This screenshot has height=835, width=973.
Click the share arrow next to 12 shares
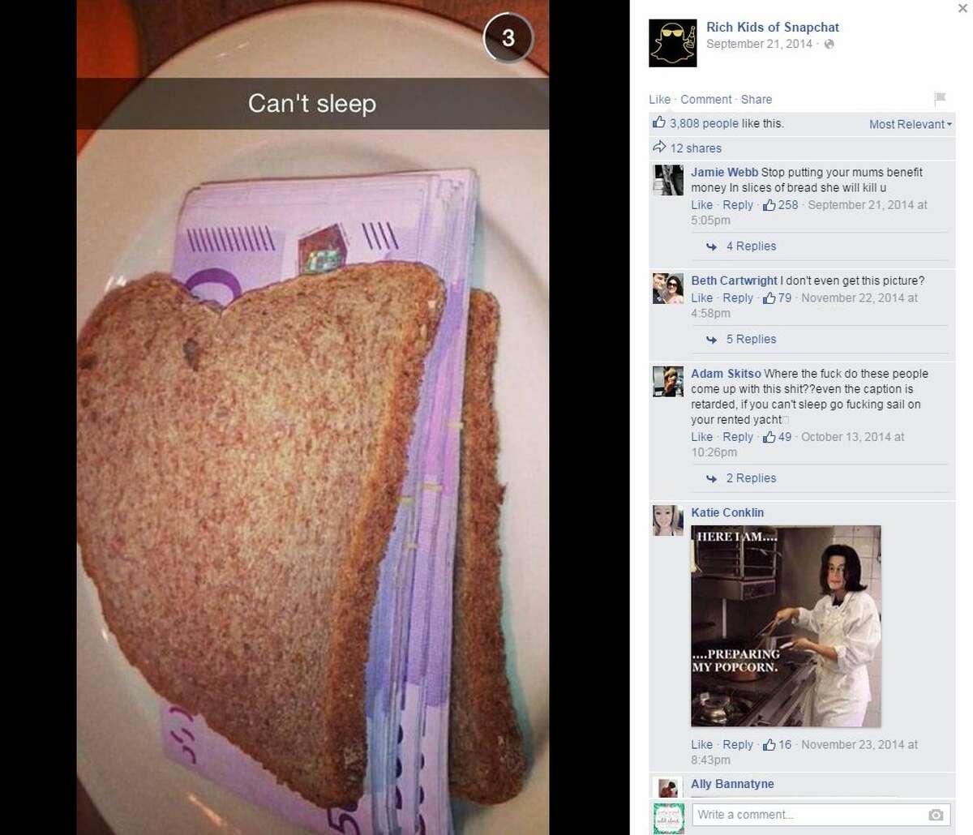pyautogui.click(x=659, y=148)
